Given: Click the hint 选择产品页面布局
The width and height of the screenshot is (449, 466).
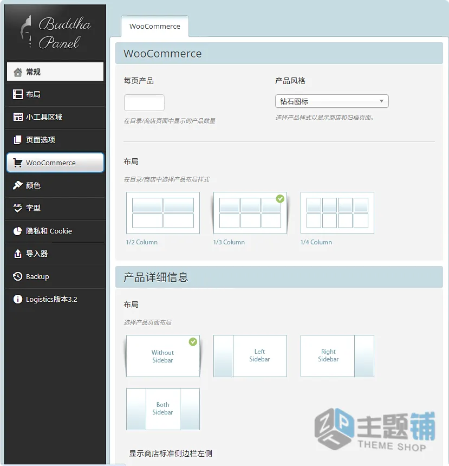Looking at the screenshot, I should [x=147, y=322].
